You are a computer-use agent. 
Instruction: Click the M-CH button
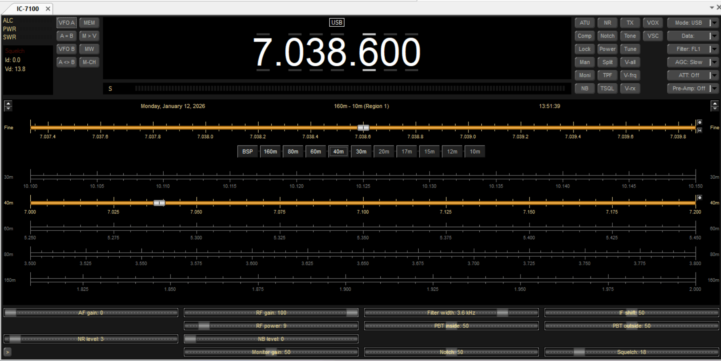pos(89,62)
